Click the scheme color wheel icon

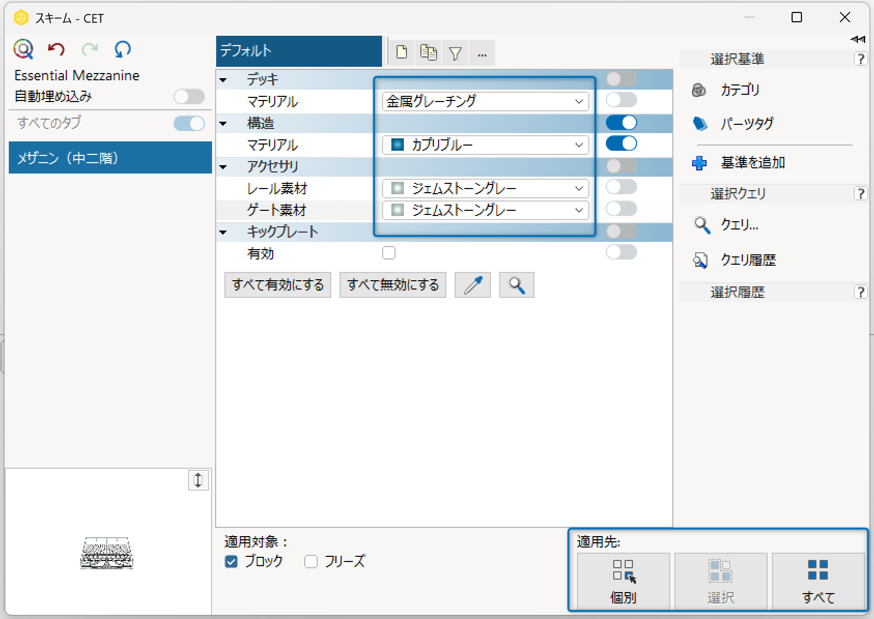23,49
